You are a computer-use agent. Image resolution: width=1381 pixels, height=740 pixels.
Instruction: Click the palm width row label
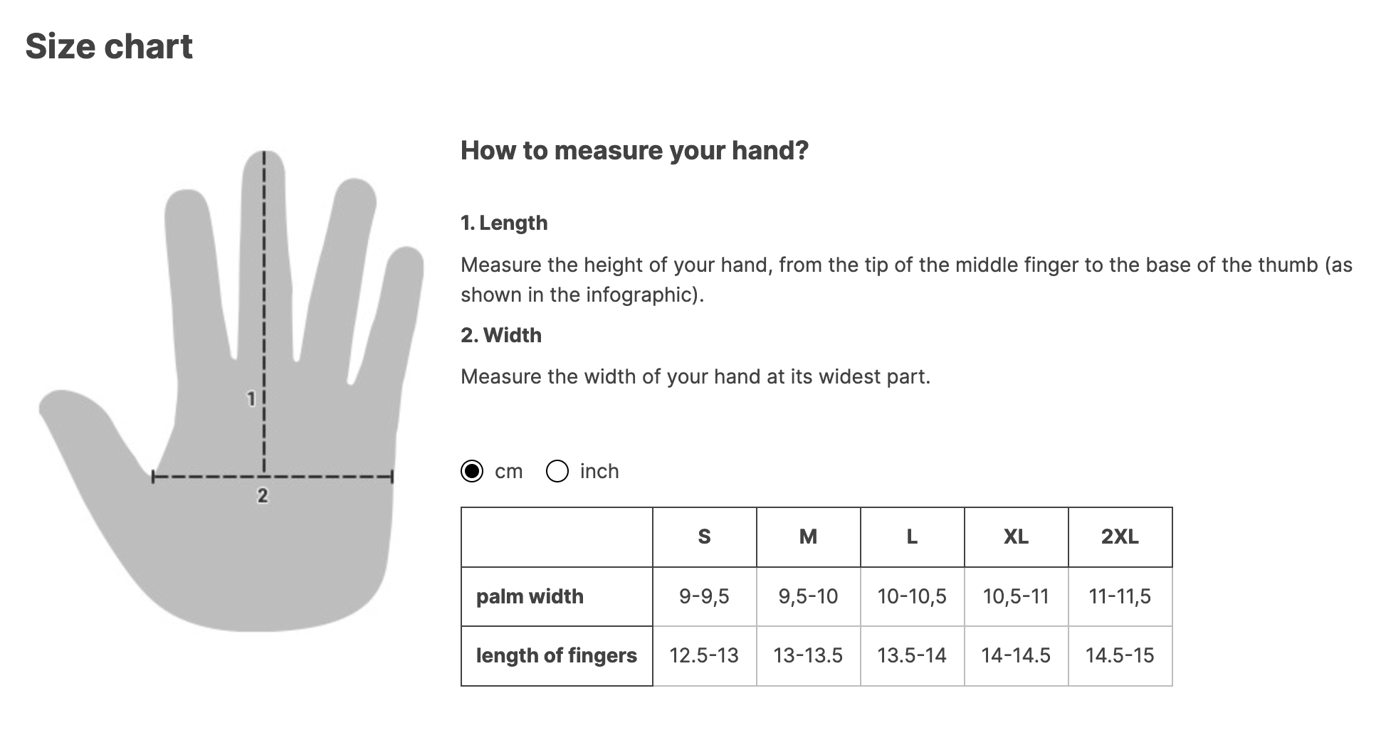coord(530,596)
